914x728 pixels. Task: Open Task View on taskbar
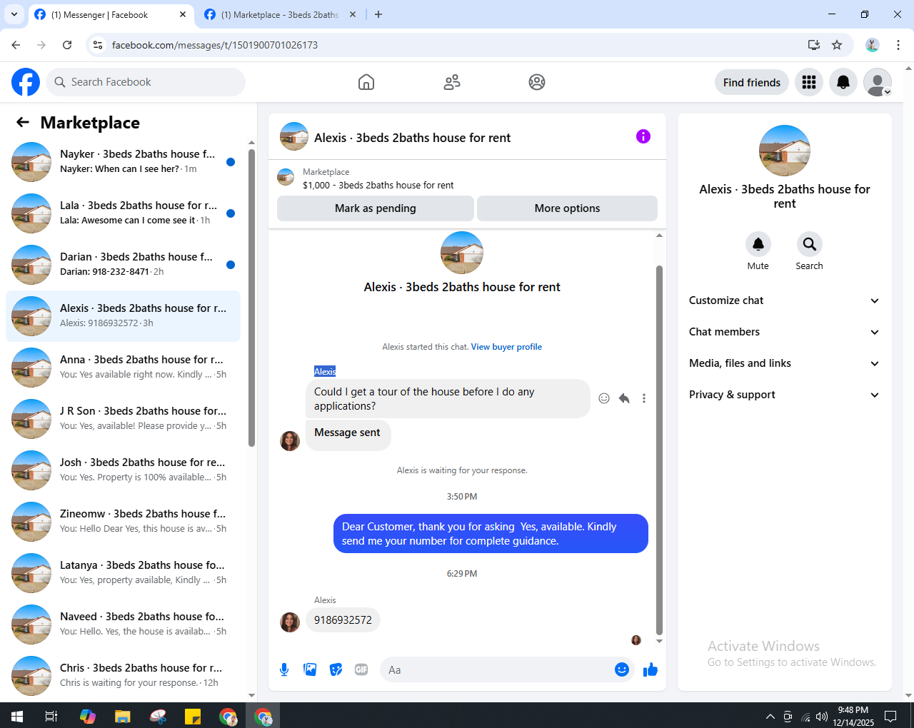(x=51, y=716)
